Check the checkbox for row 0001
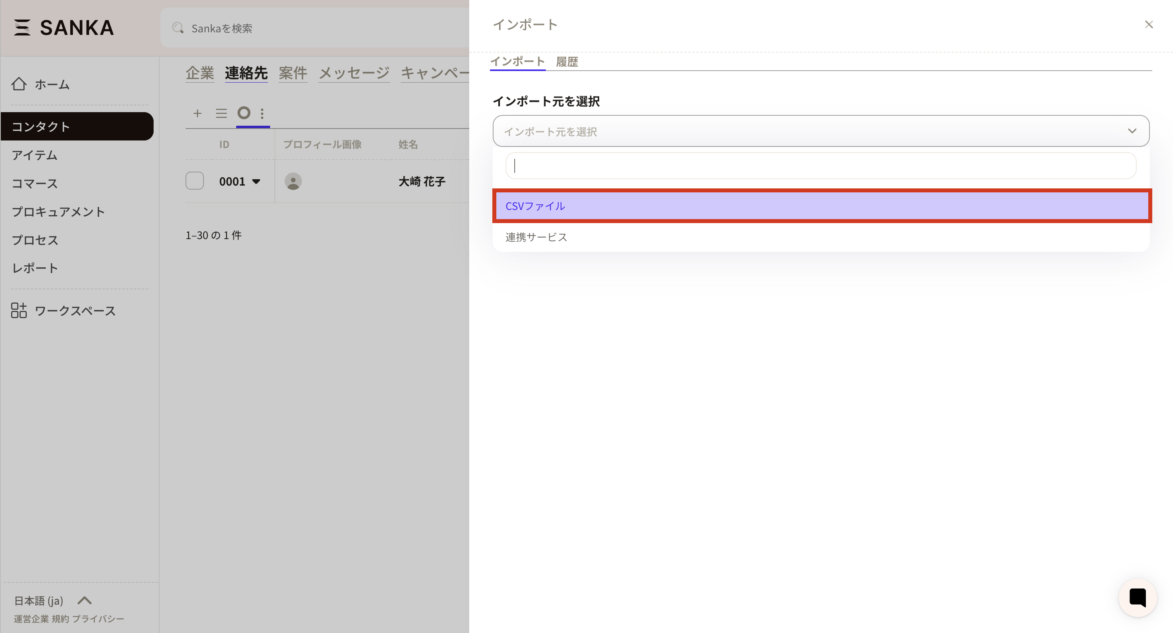 pos(194,181)
